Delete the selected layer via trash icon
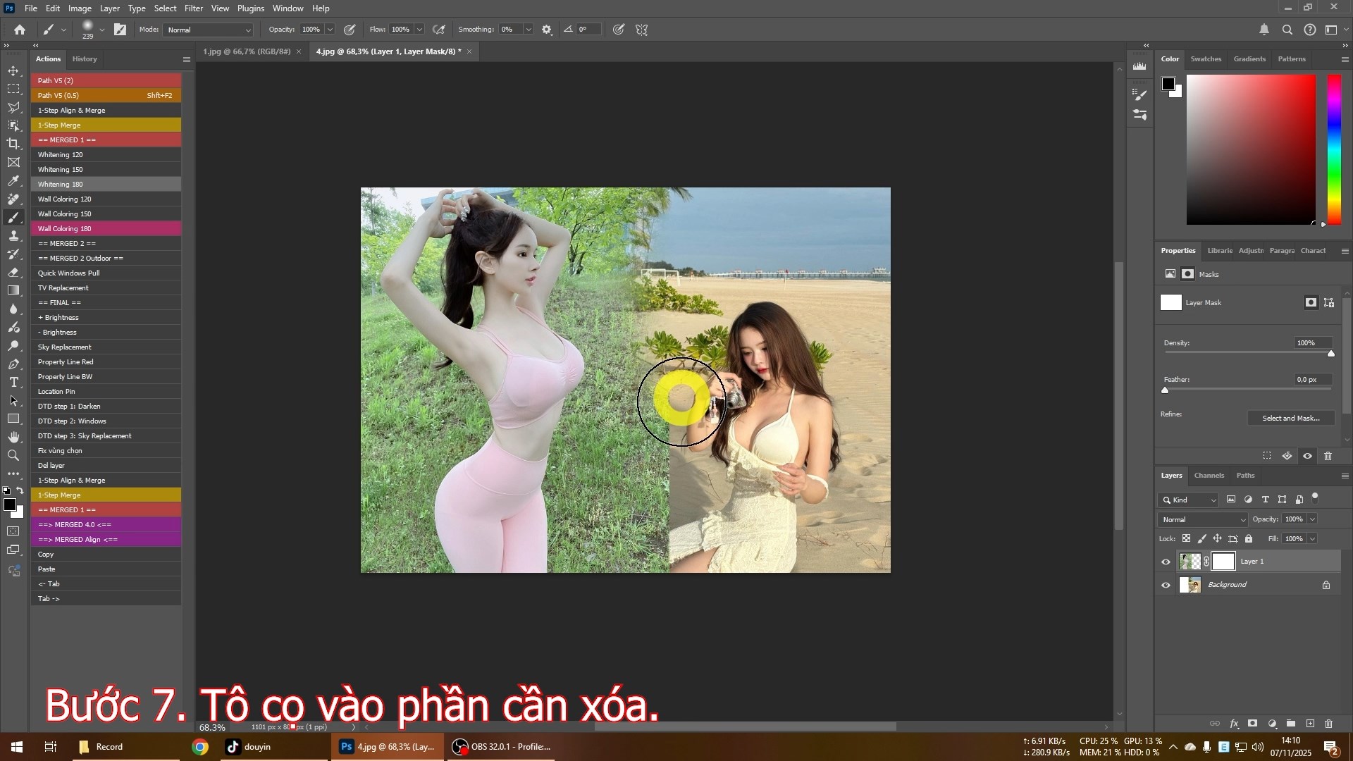 [x=1329, y=724]
